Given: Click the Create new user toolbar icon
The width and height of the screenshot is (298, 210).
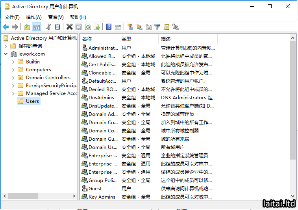Looking at the screenshot, I should [130, 27].
